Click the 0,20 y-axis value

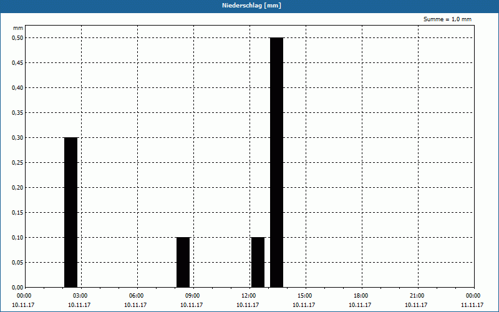pos(17,188)
